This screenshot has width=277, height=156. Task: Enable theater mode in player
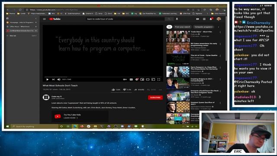click(x=148, y=79)
